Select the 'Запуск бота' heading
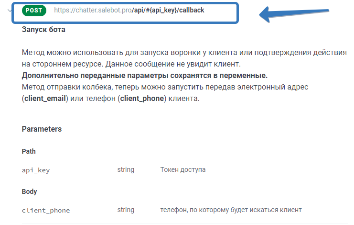The width and height of the screenshot is (354, 225). [43, 30]
